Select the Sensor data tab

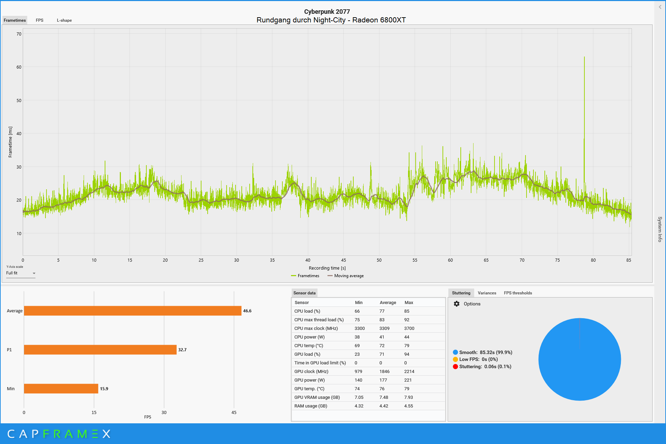[x=304, y=293]
